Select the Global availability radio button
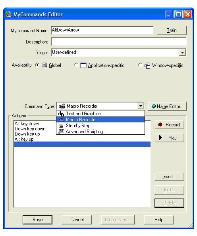This screenshot has height=236, width=197. (x=37, y=65)
